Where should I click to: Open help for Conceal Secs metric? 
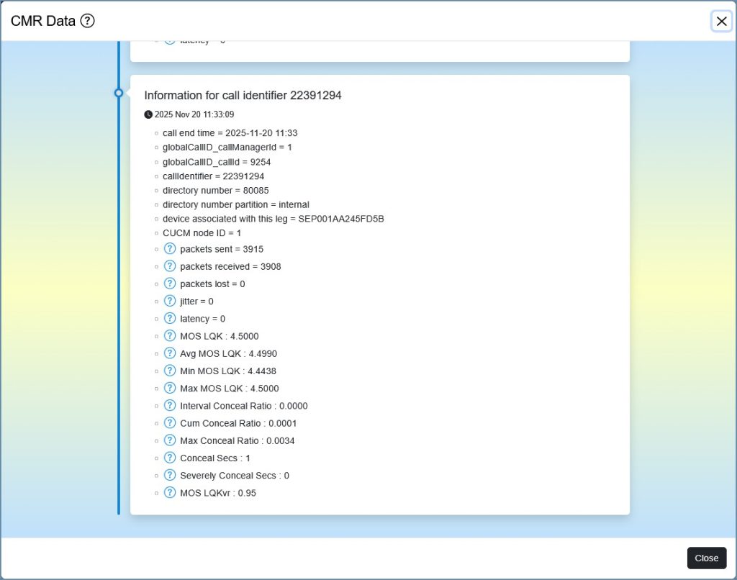point(171,458)
